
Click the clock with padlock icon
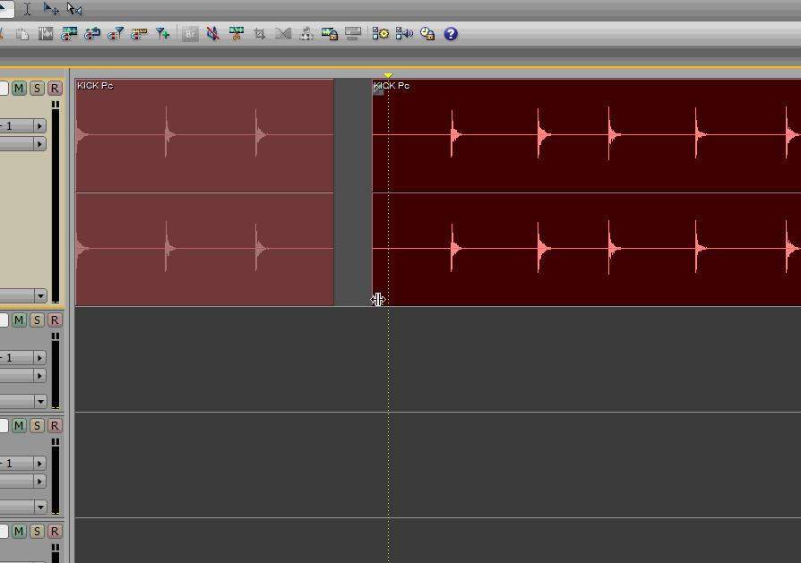[x=427, y=34]
